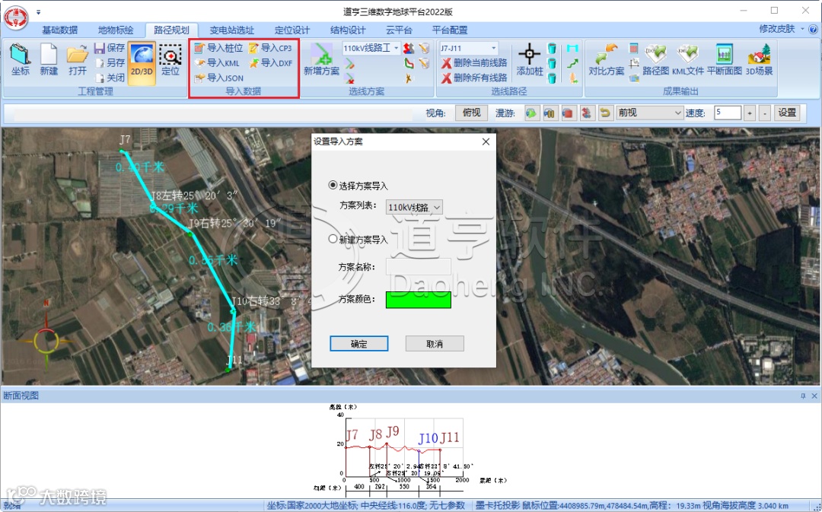
Task: Expand the 前视 view direction dropdown
Action: click(x=677, y=113)
